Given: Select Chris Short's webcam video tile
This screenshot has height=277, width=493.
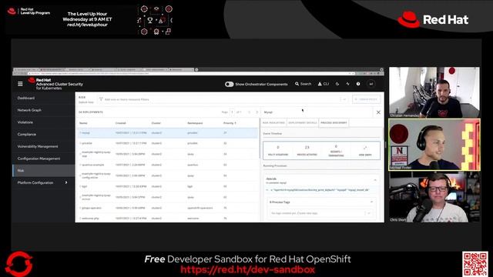Looking at the screenshot, I should pyautogui.click(x=434, y=197).
